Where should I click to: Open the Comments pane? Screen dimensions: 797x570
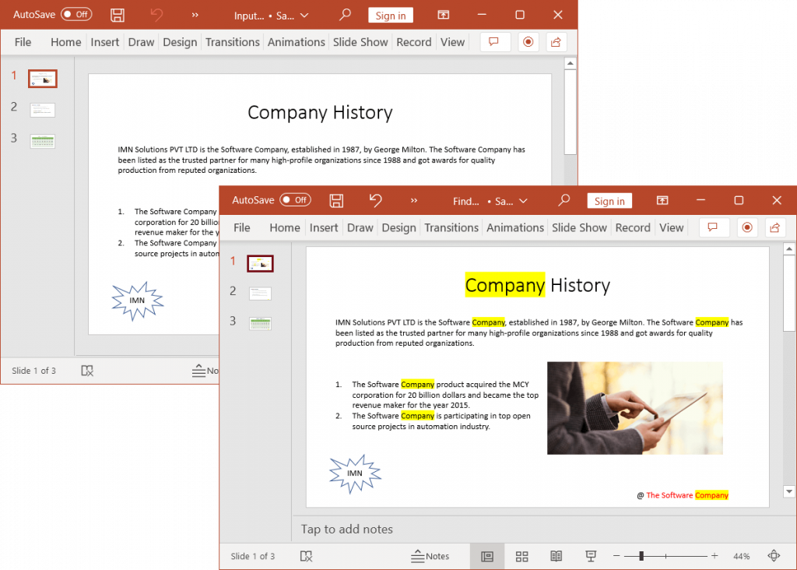point(714,227)
